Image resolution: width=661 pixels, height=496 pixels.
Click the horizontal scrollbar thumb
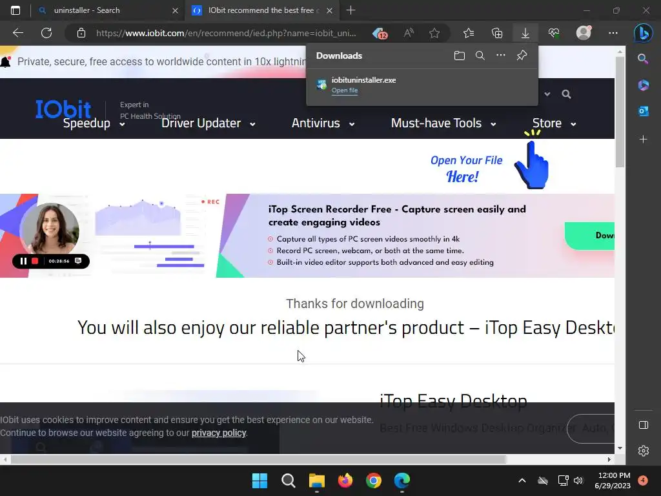click(x=258, y=460)
